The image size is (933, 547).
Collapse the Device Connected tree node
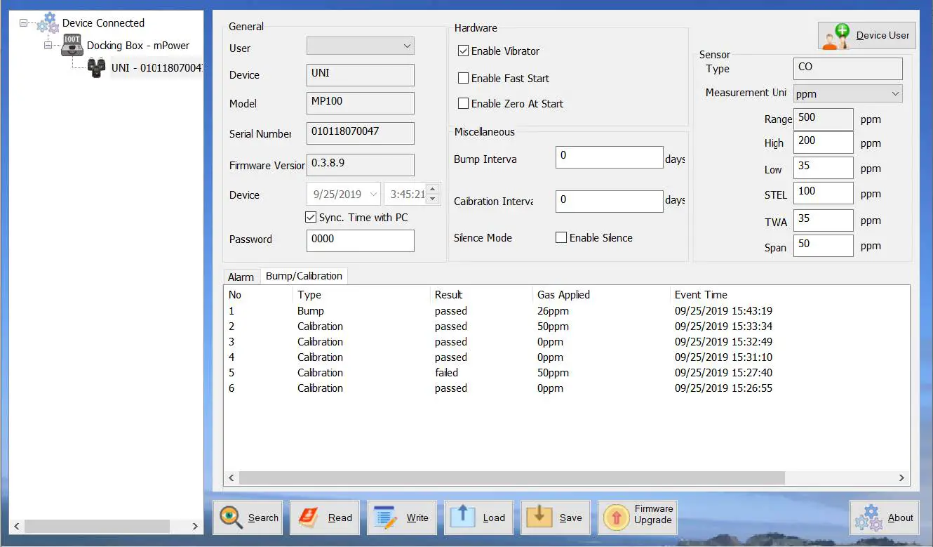click(x=24, y=23)
